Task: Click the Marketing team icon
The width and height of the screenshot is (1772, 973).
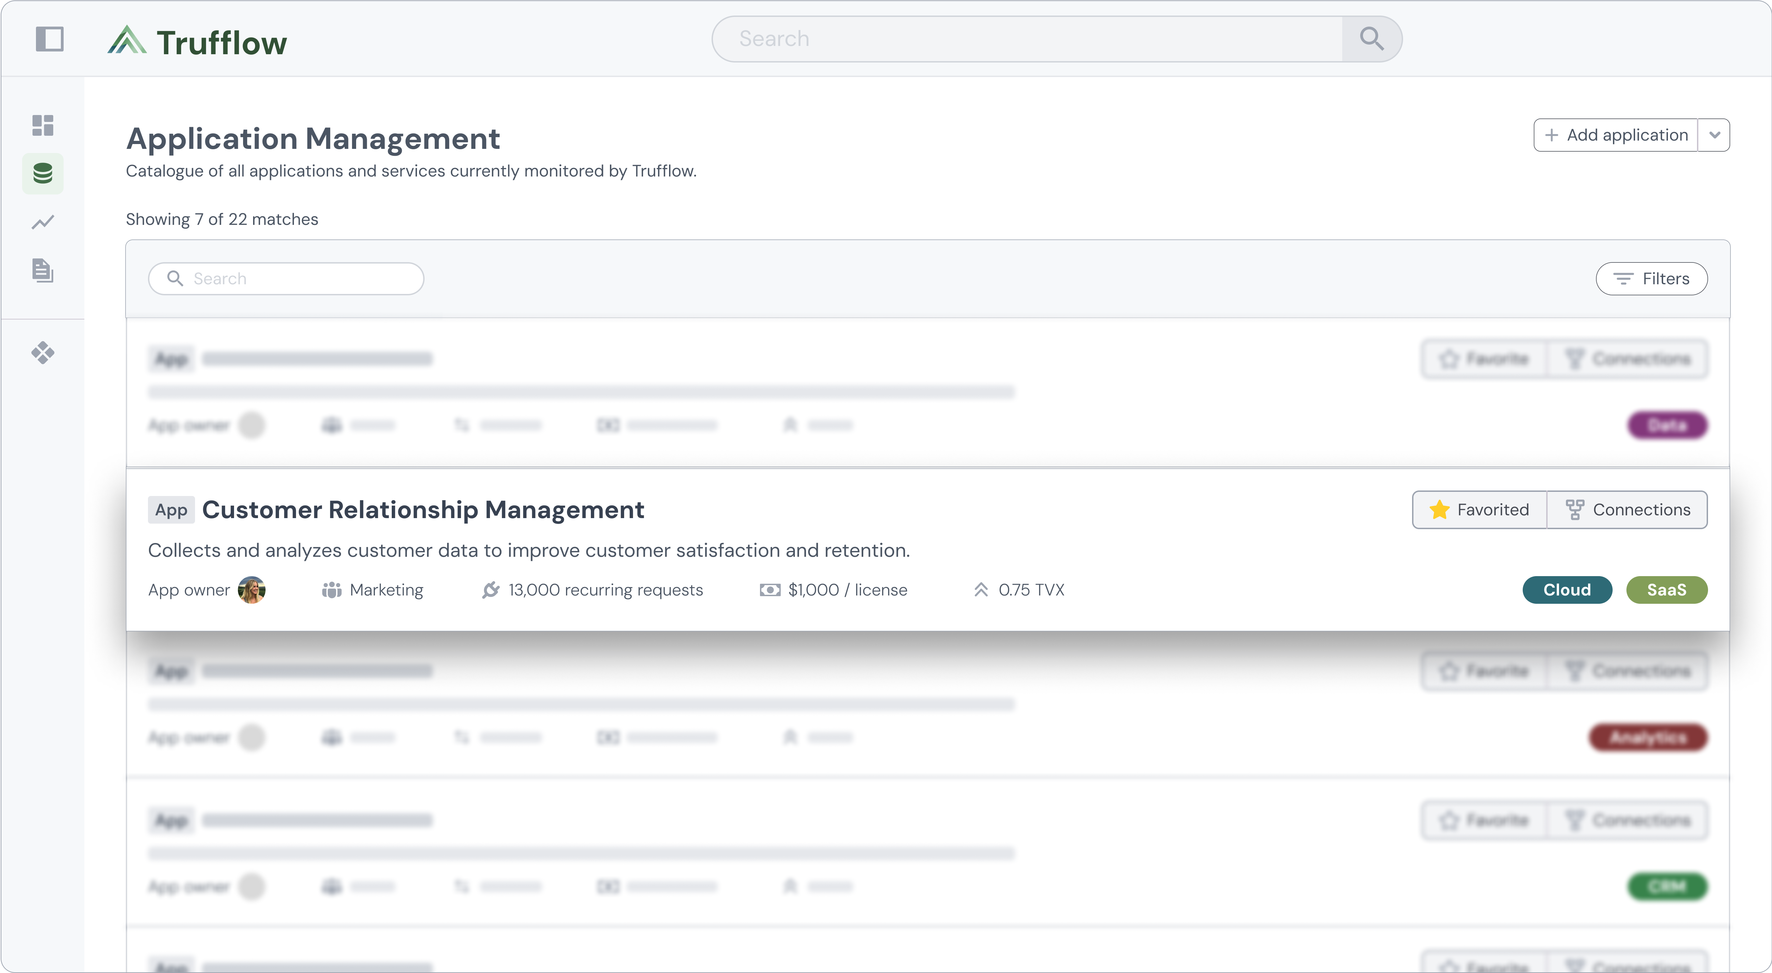Action: pos(332,590)
